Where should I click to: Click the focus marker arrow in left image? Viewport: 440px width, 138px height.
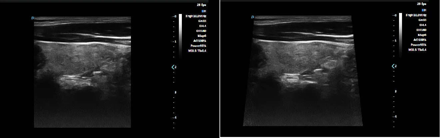[173, 67]
